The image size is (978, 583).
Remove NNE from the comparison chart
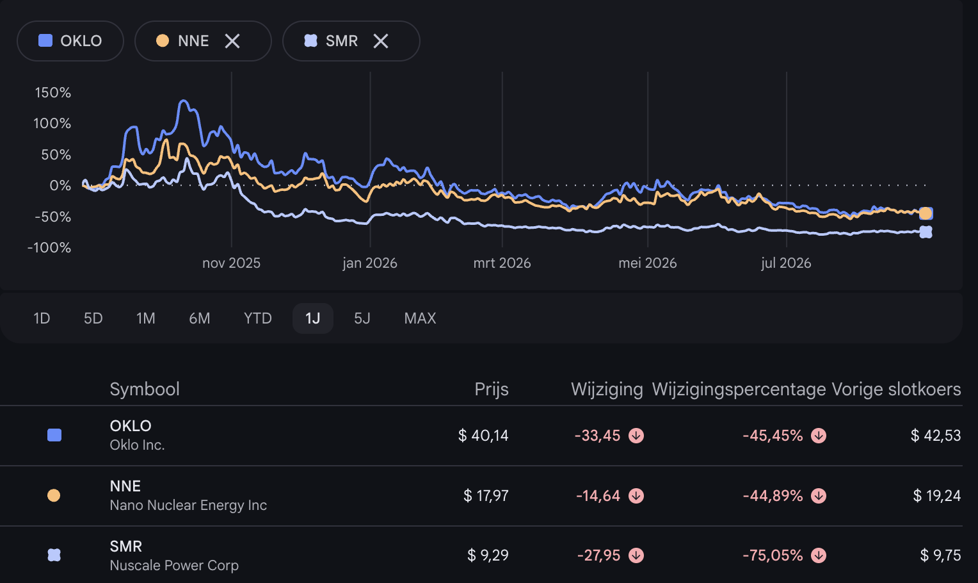[232, 41]
